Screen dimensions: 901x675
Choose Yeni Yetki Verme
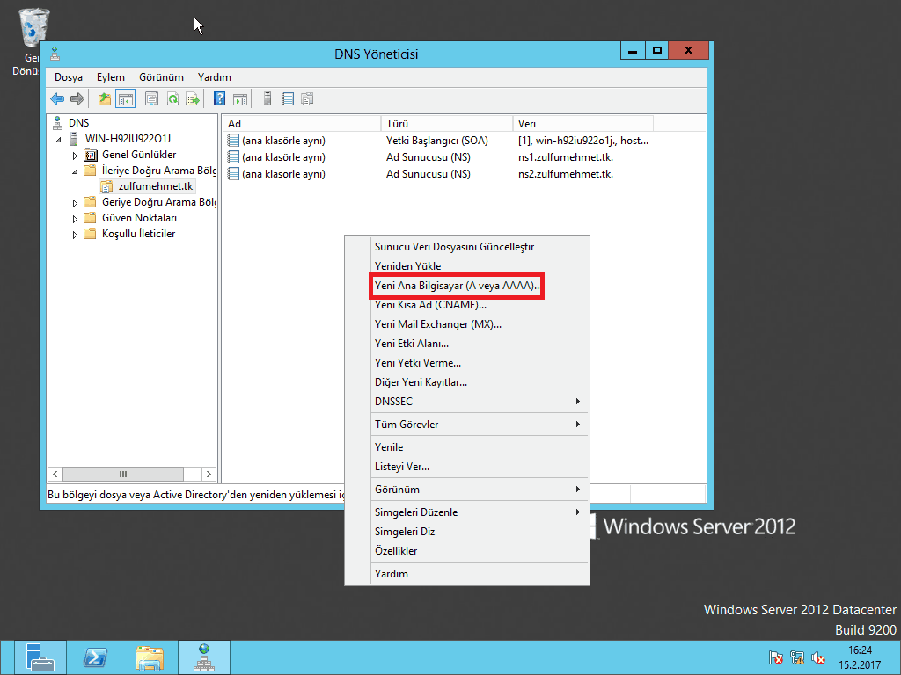467,363
